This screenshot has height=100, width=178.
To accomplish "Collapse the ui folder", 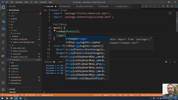I will (13, 45).
